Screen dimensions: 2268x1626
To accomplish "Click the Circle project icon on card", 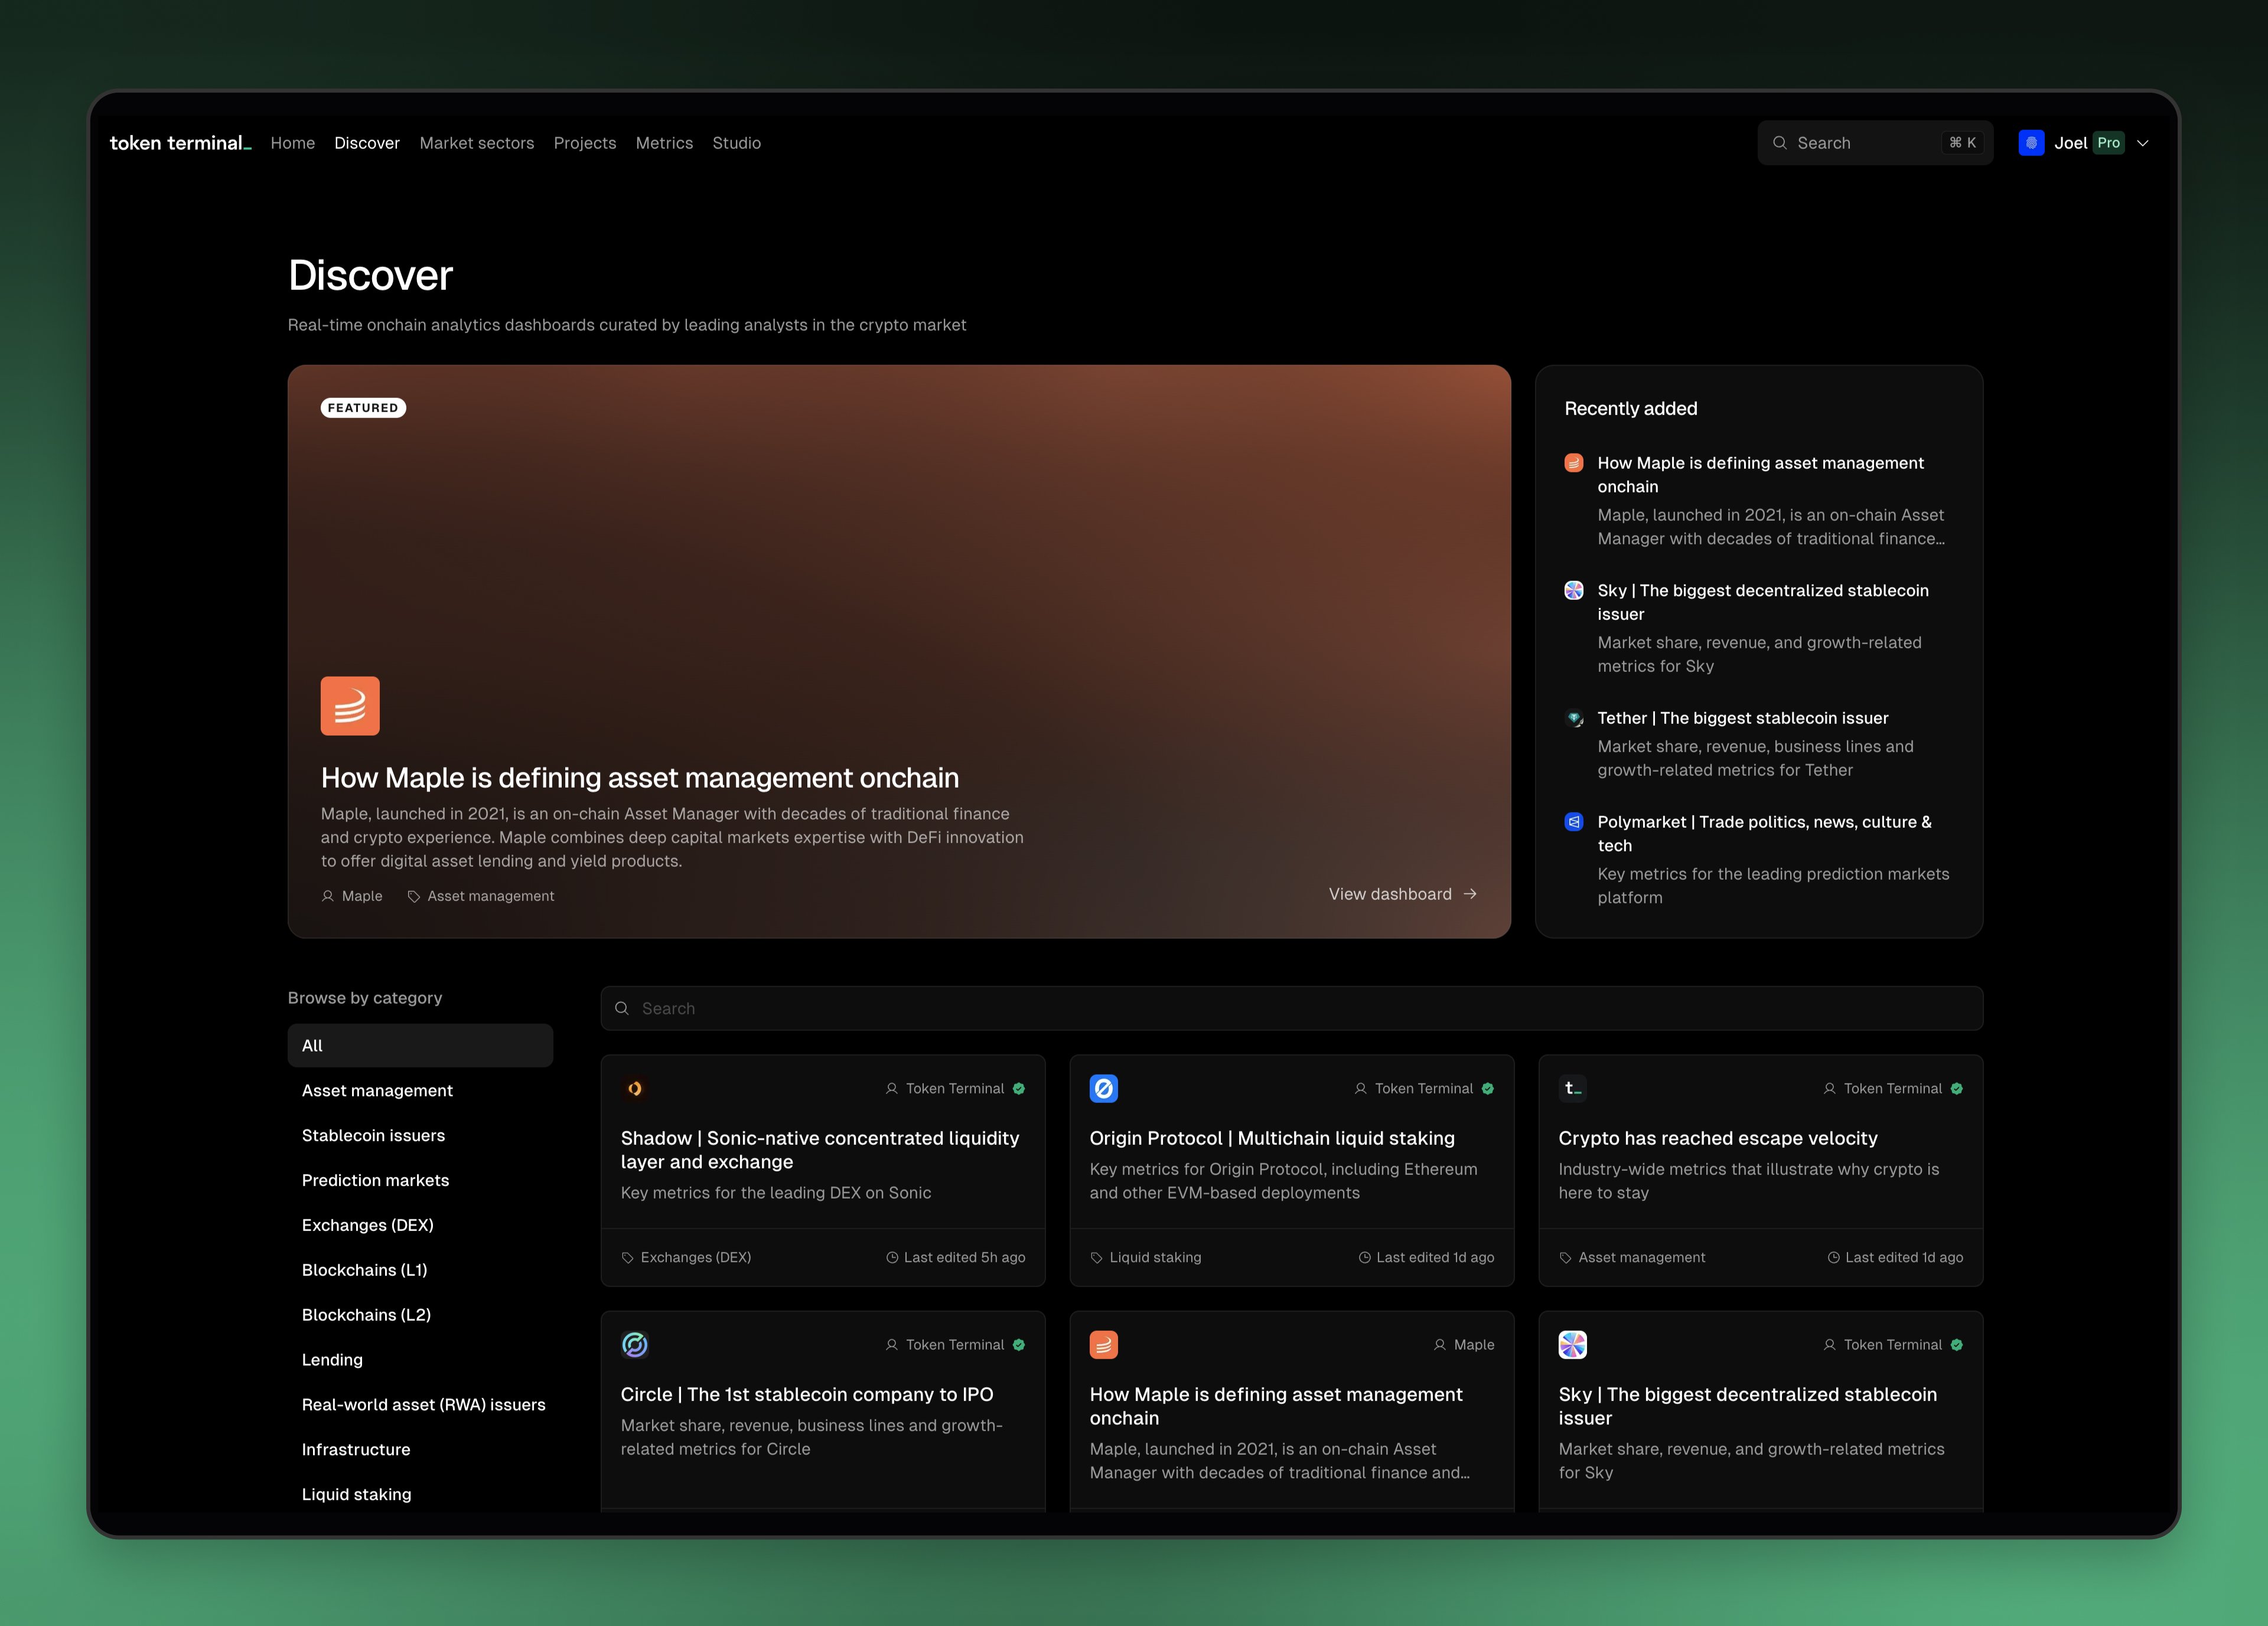I will (x=635, y=1344).
